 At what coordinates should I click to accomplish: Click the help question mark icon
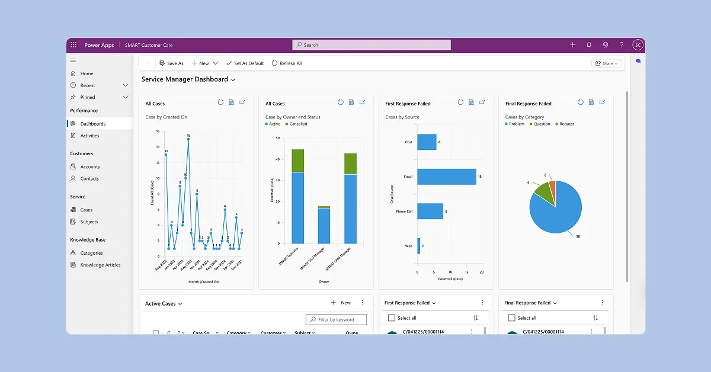(x=621, y=45)
